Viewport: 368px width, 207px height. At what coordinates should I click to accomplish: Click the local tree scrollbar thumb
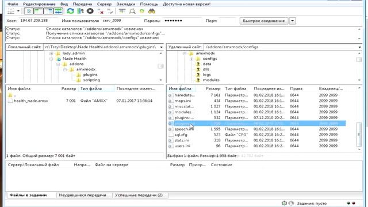(x=160, y=66)
